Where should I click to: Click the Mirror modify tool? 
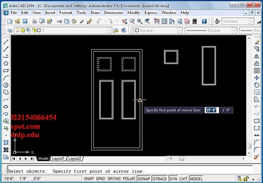coord(257,56)
